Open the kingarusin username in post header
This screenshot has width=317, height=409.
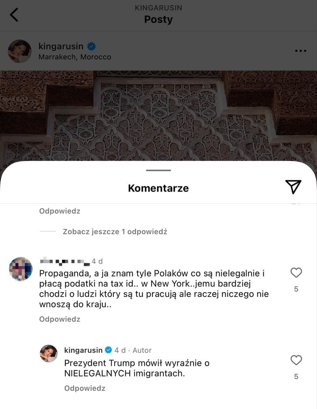click(62, 46)
